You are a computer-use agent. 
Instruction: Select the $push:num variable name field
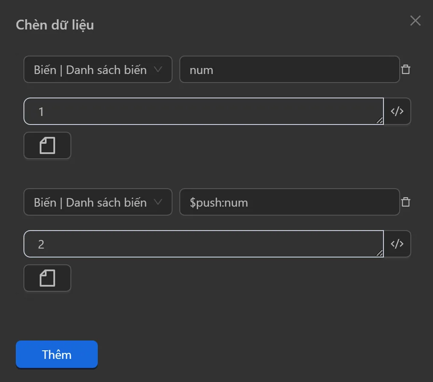pyautogui.click(x=290, y=202)
